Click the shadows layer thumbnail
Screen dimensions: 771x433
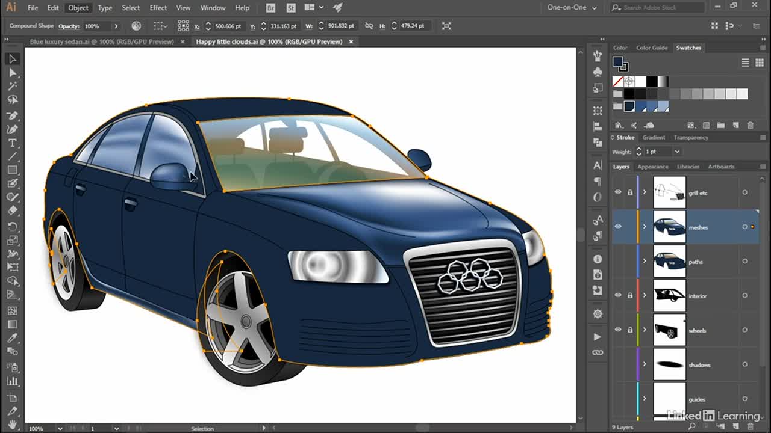coord(670,364)
